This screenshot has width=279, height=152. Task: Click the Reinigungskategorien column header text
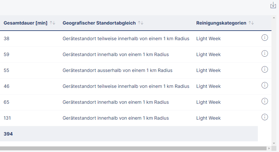[221, 23]
